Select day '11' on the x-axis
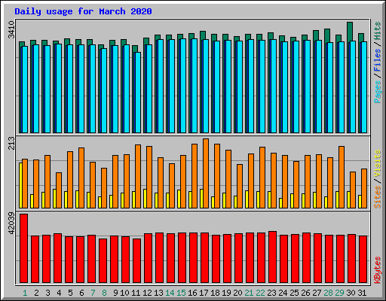Viewport: 386px width, 301px height. pos(136,293)
